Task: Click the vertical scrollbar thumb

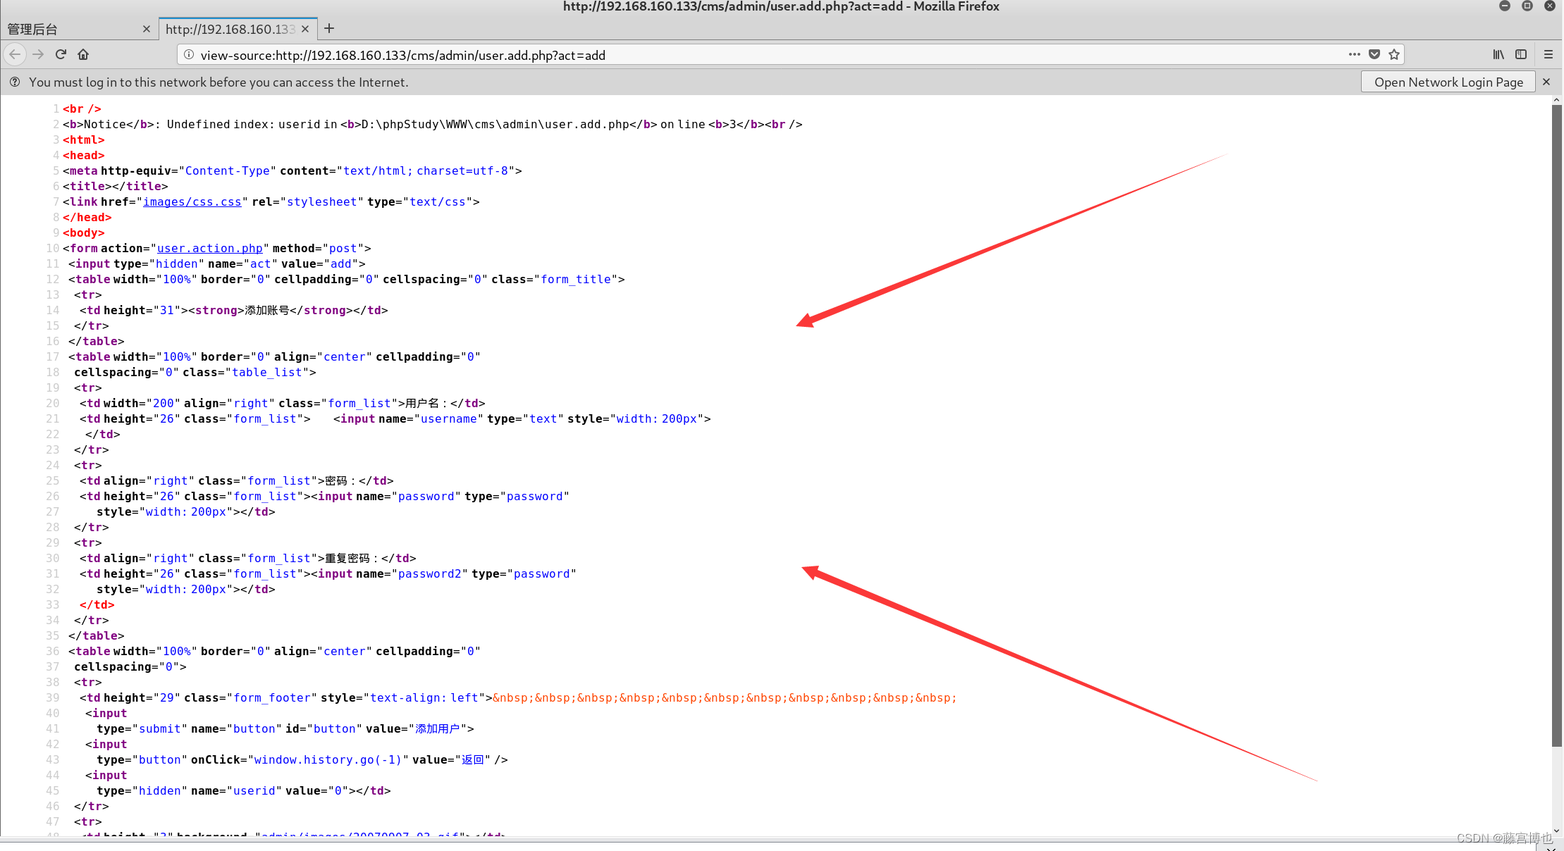Action: 1556,423
